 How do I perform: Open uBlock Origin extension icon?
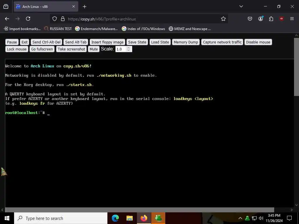[x=281, y=18]
